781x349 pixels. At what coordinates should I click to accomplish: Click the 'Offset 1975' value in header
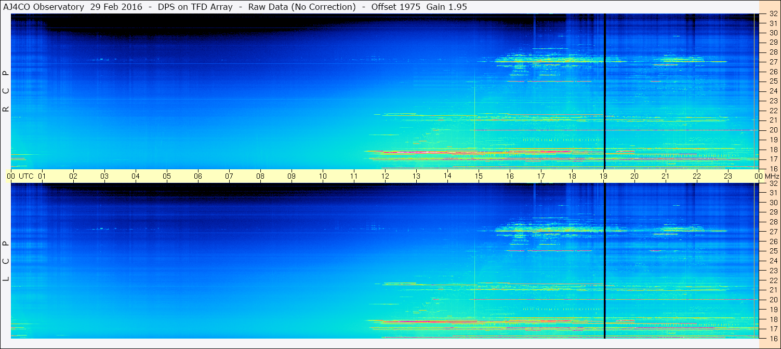coord(396,7)
